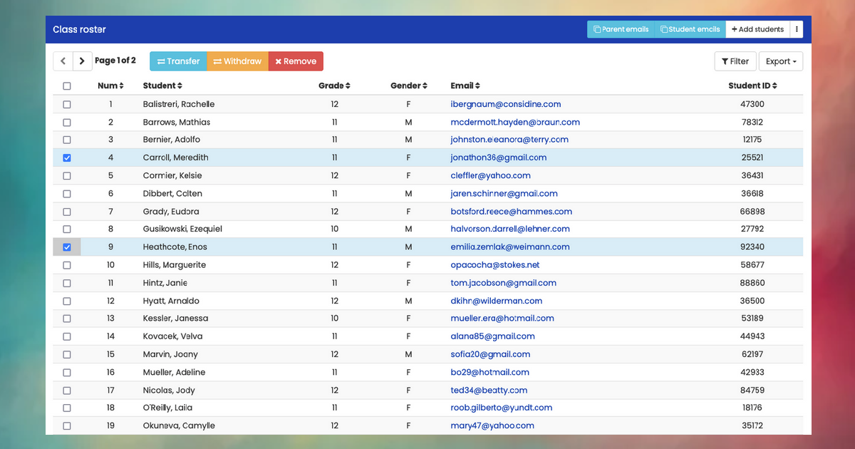Email cleffler@yahoo.com
This screenshot has height=449, width=855.
[x=491, y=175]
